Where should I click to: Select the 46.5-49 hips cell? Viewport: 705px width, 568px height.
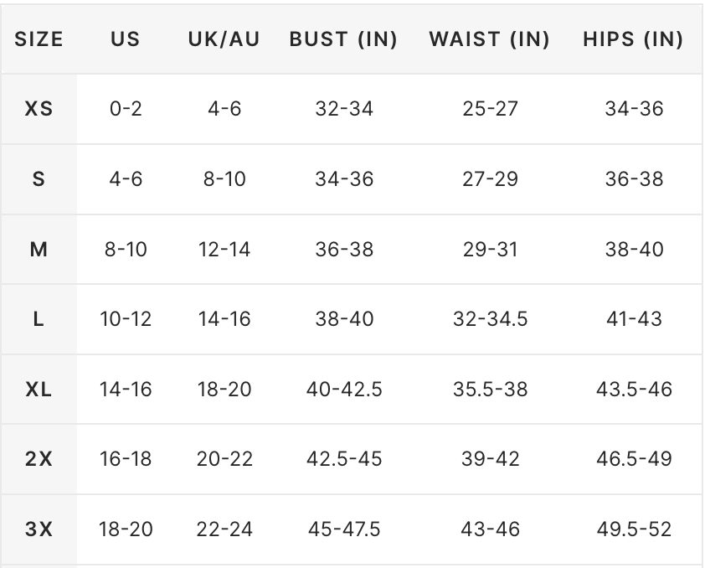tap(634, 459)
